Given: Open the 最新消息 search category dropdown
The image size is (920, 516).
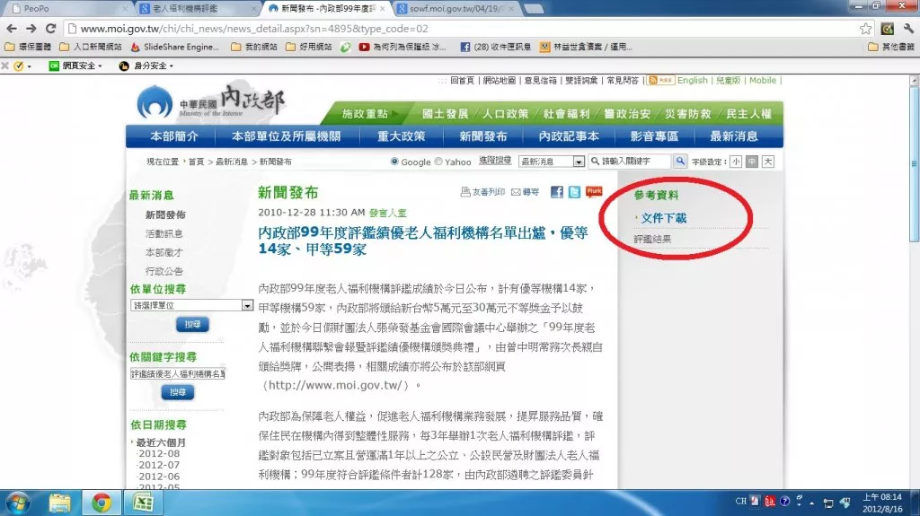Looking at the screenshot, I should [551, 162].
